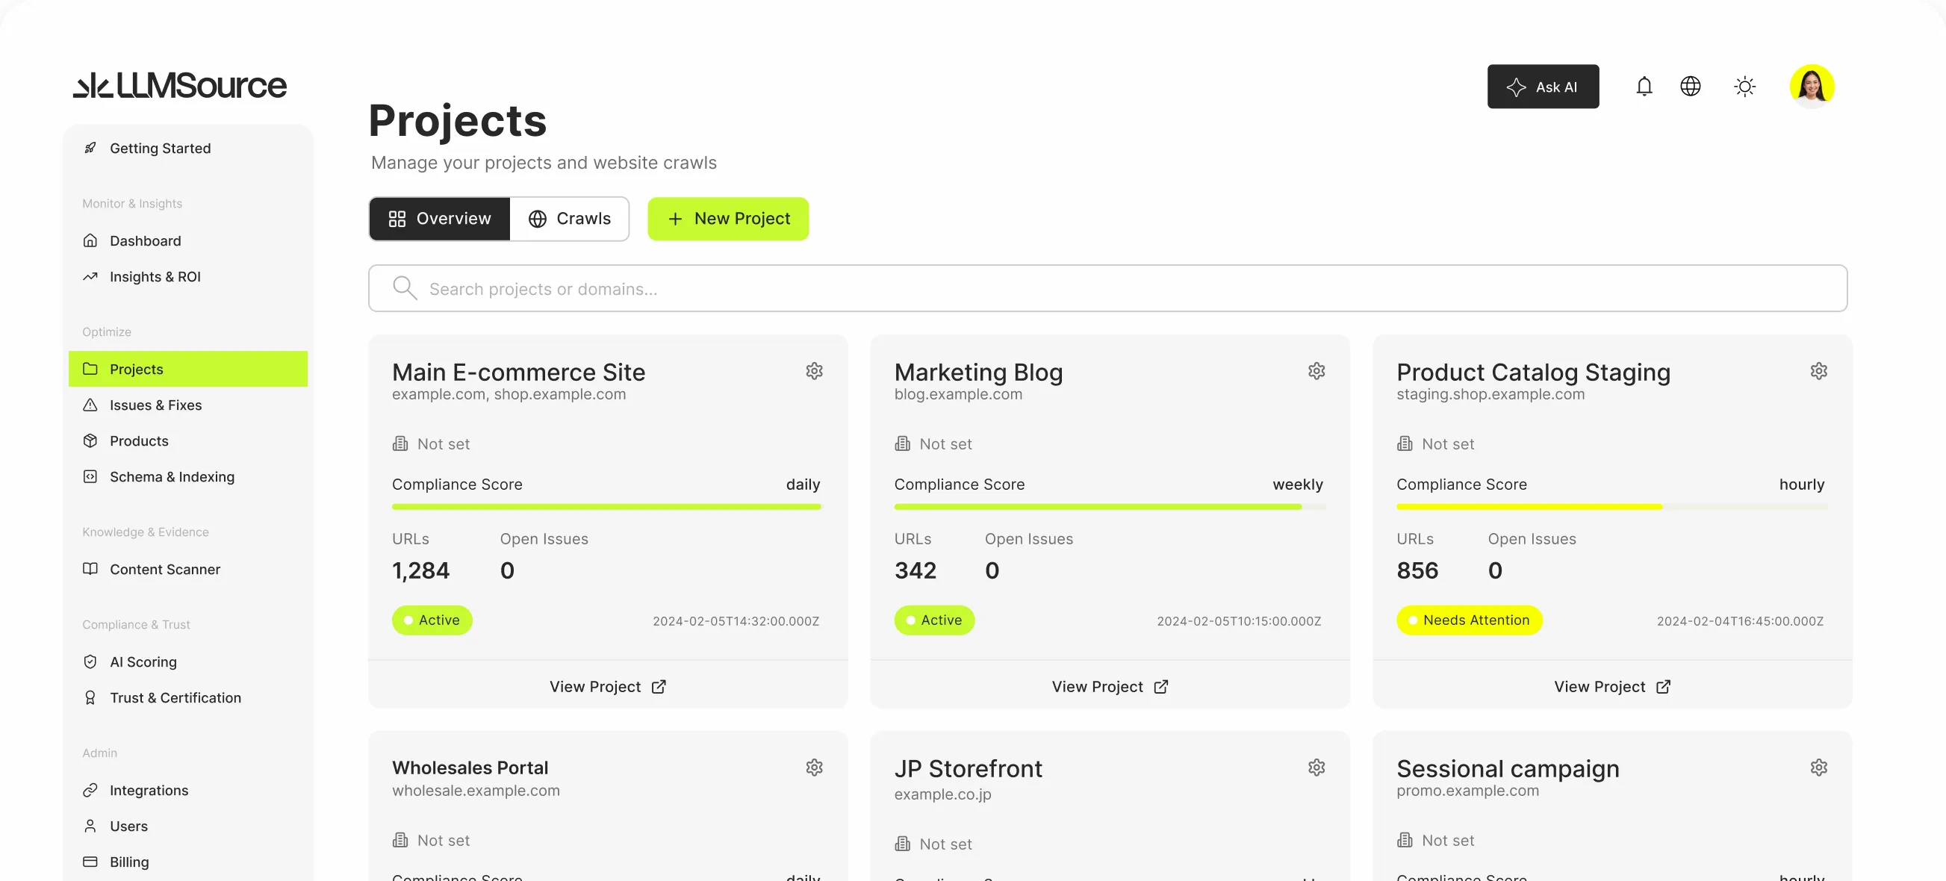Click the building icon on Product Catalog Staging card
The width and height of the screenshot is (1946, 881).
[x=1405, y=443]
